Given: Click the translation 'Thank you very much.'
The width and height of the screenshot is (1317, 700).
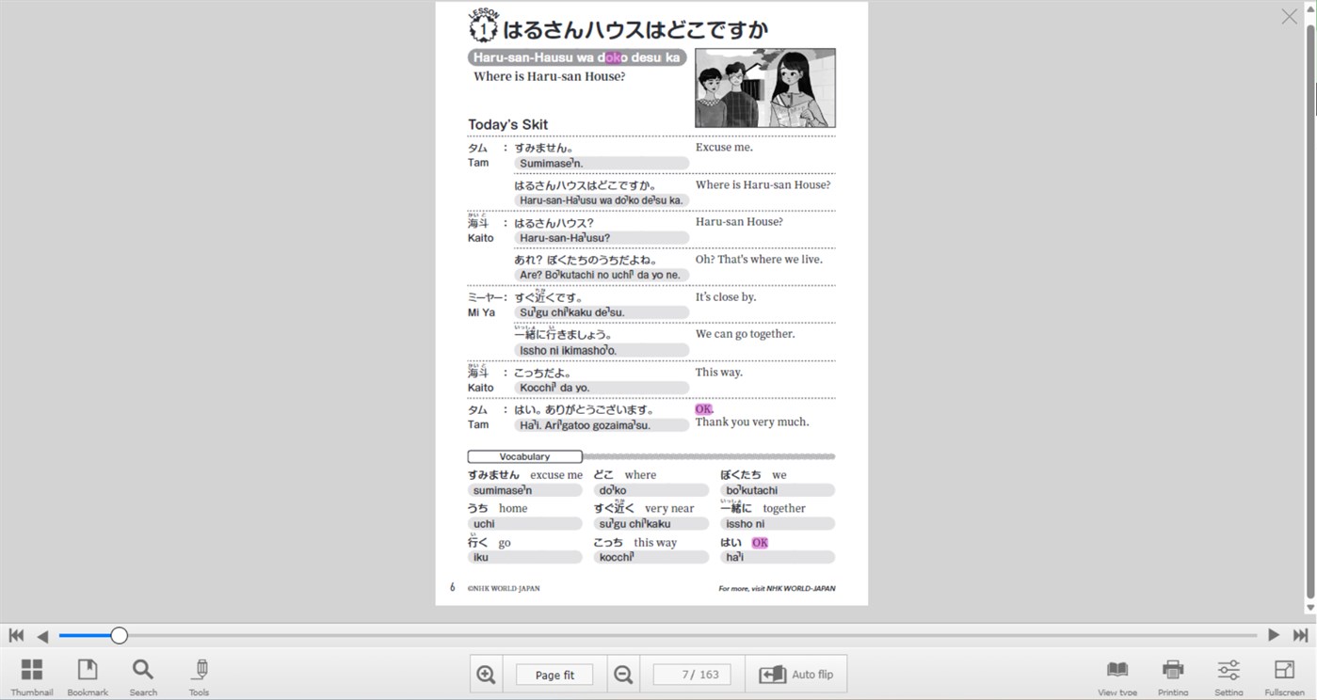Looking at the screenshot, I should (x=752, y=422).
